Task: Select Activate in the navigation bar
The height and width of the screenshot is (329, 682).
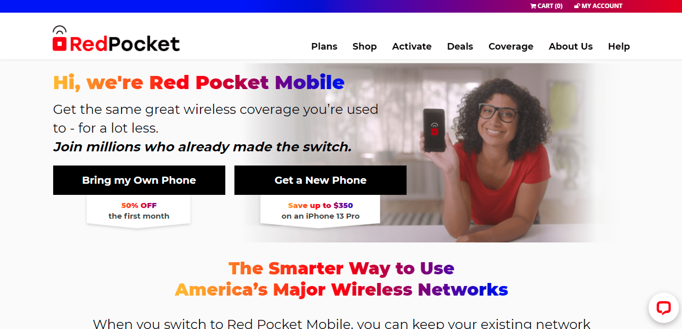Action: [x=412, y=47]
